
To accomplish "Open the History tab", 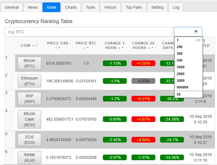I will (x=110, y=7).
